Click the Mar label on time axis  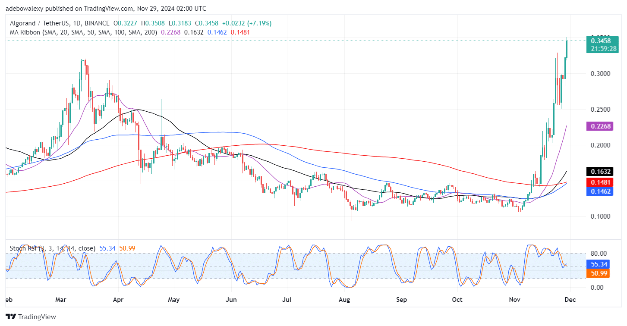click(60, 299)
